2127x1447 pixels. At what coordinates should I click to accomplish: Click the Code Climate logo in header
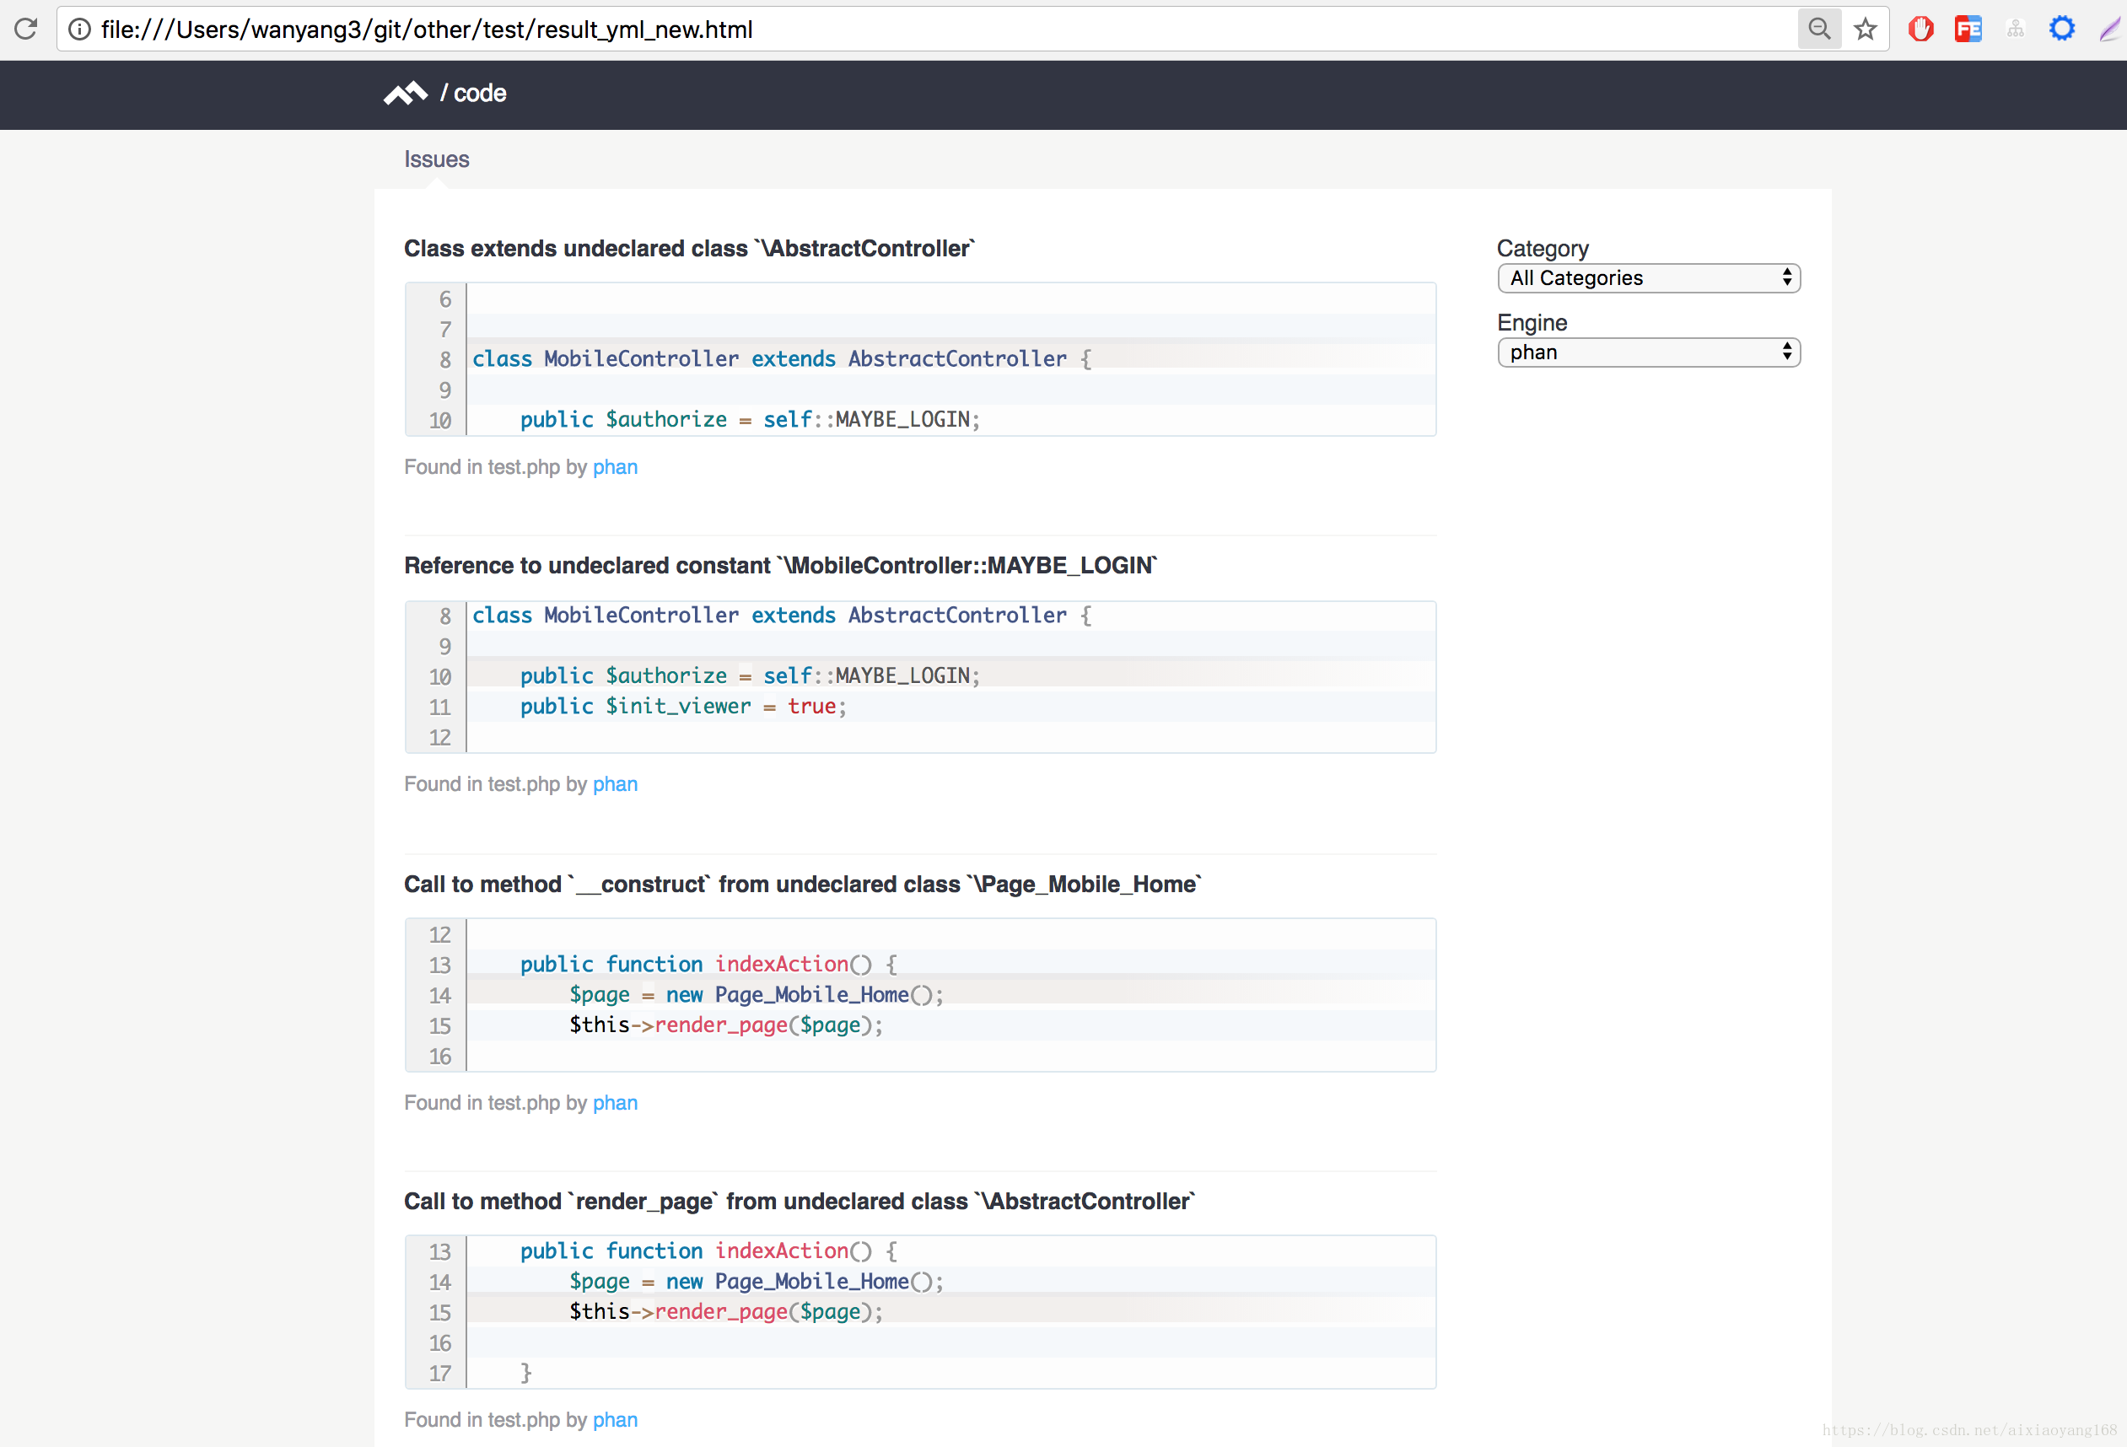pyautogui.click(x=406, y=94)
